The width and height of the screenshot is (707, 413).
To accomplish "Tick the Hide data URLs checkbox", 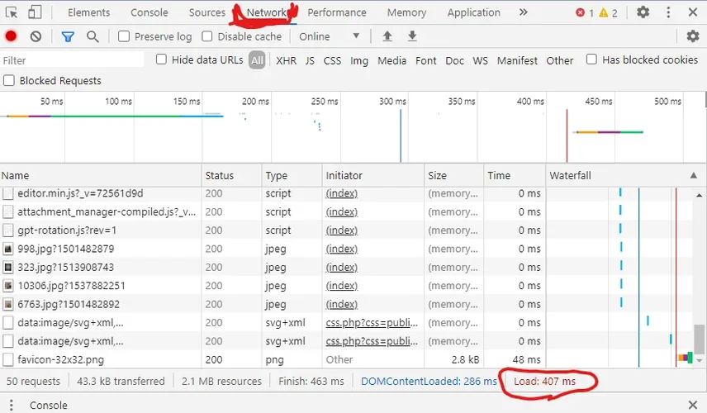I will point(162,59).
